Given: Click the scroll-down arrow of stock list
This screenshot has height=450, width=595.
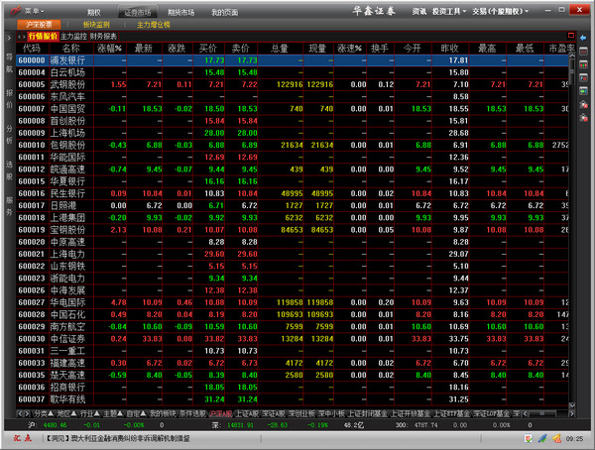Looking at the screenshot, I should pos(572,405).
